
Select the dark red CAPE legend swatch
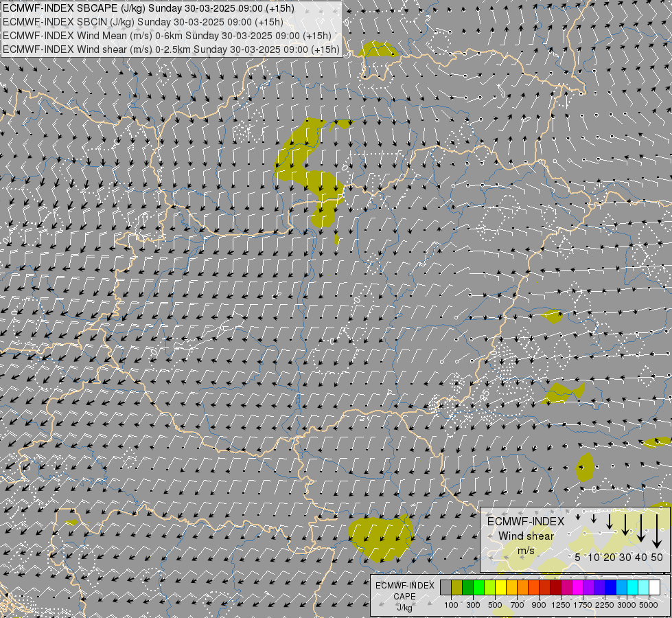pos(555,587)
